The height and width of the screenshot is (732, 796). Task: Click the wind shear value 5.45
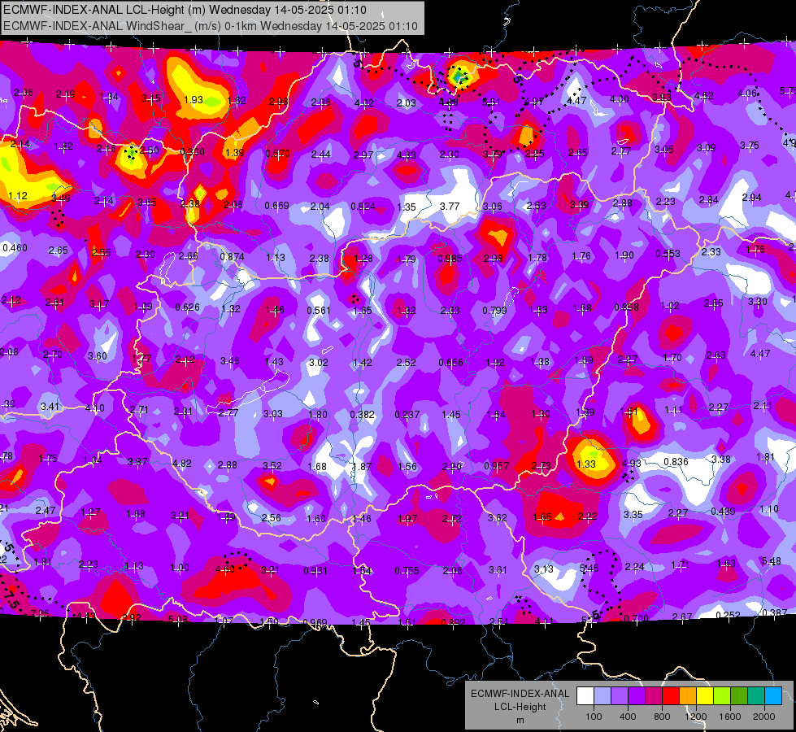589,568
